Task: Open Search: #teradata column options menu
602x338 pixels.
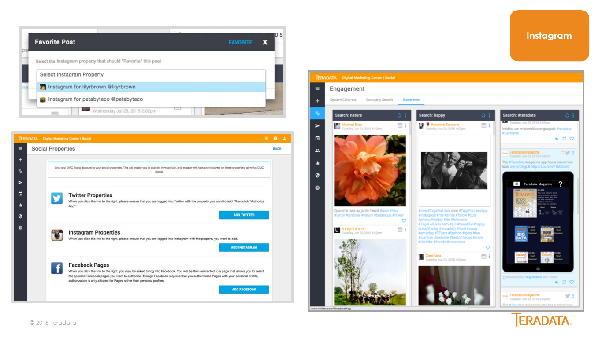Action: tap(573, 115)
